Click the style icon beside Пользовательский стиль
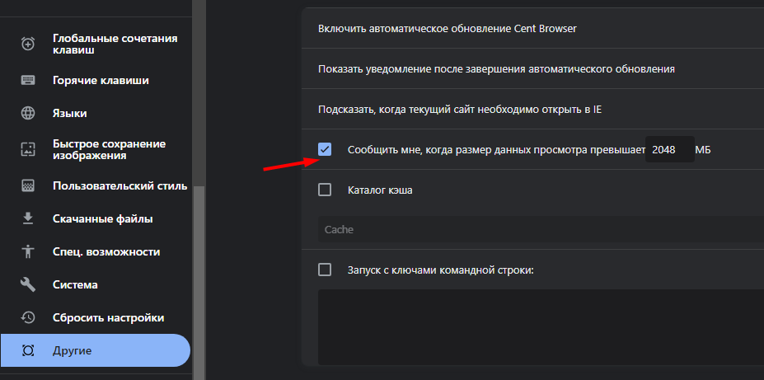This screenshot has height=380, width=764. point(28,185)
